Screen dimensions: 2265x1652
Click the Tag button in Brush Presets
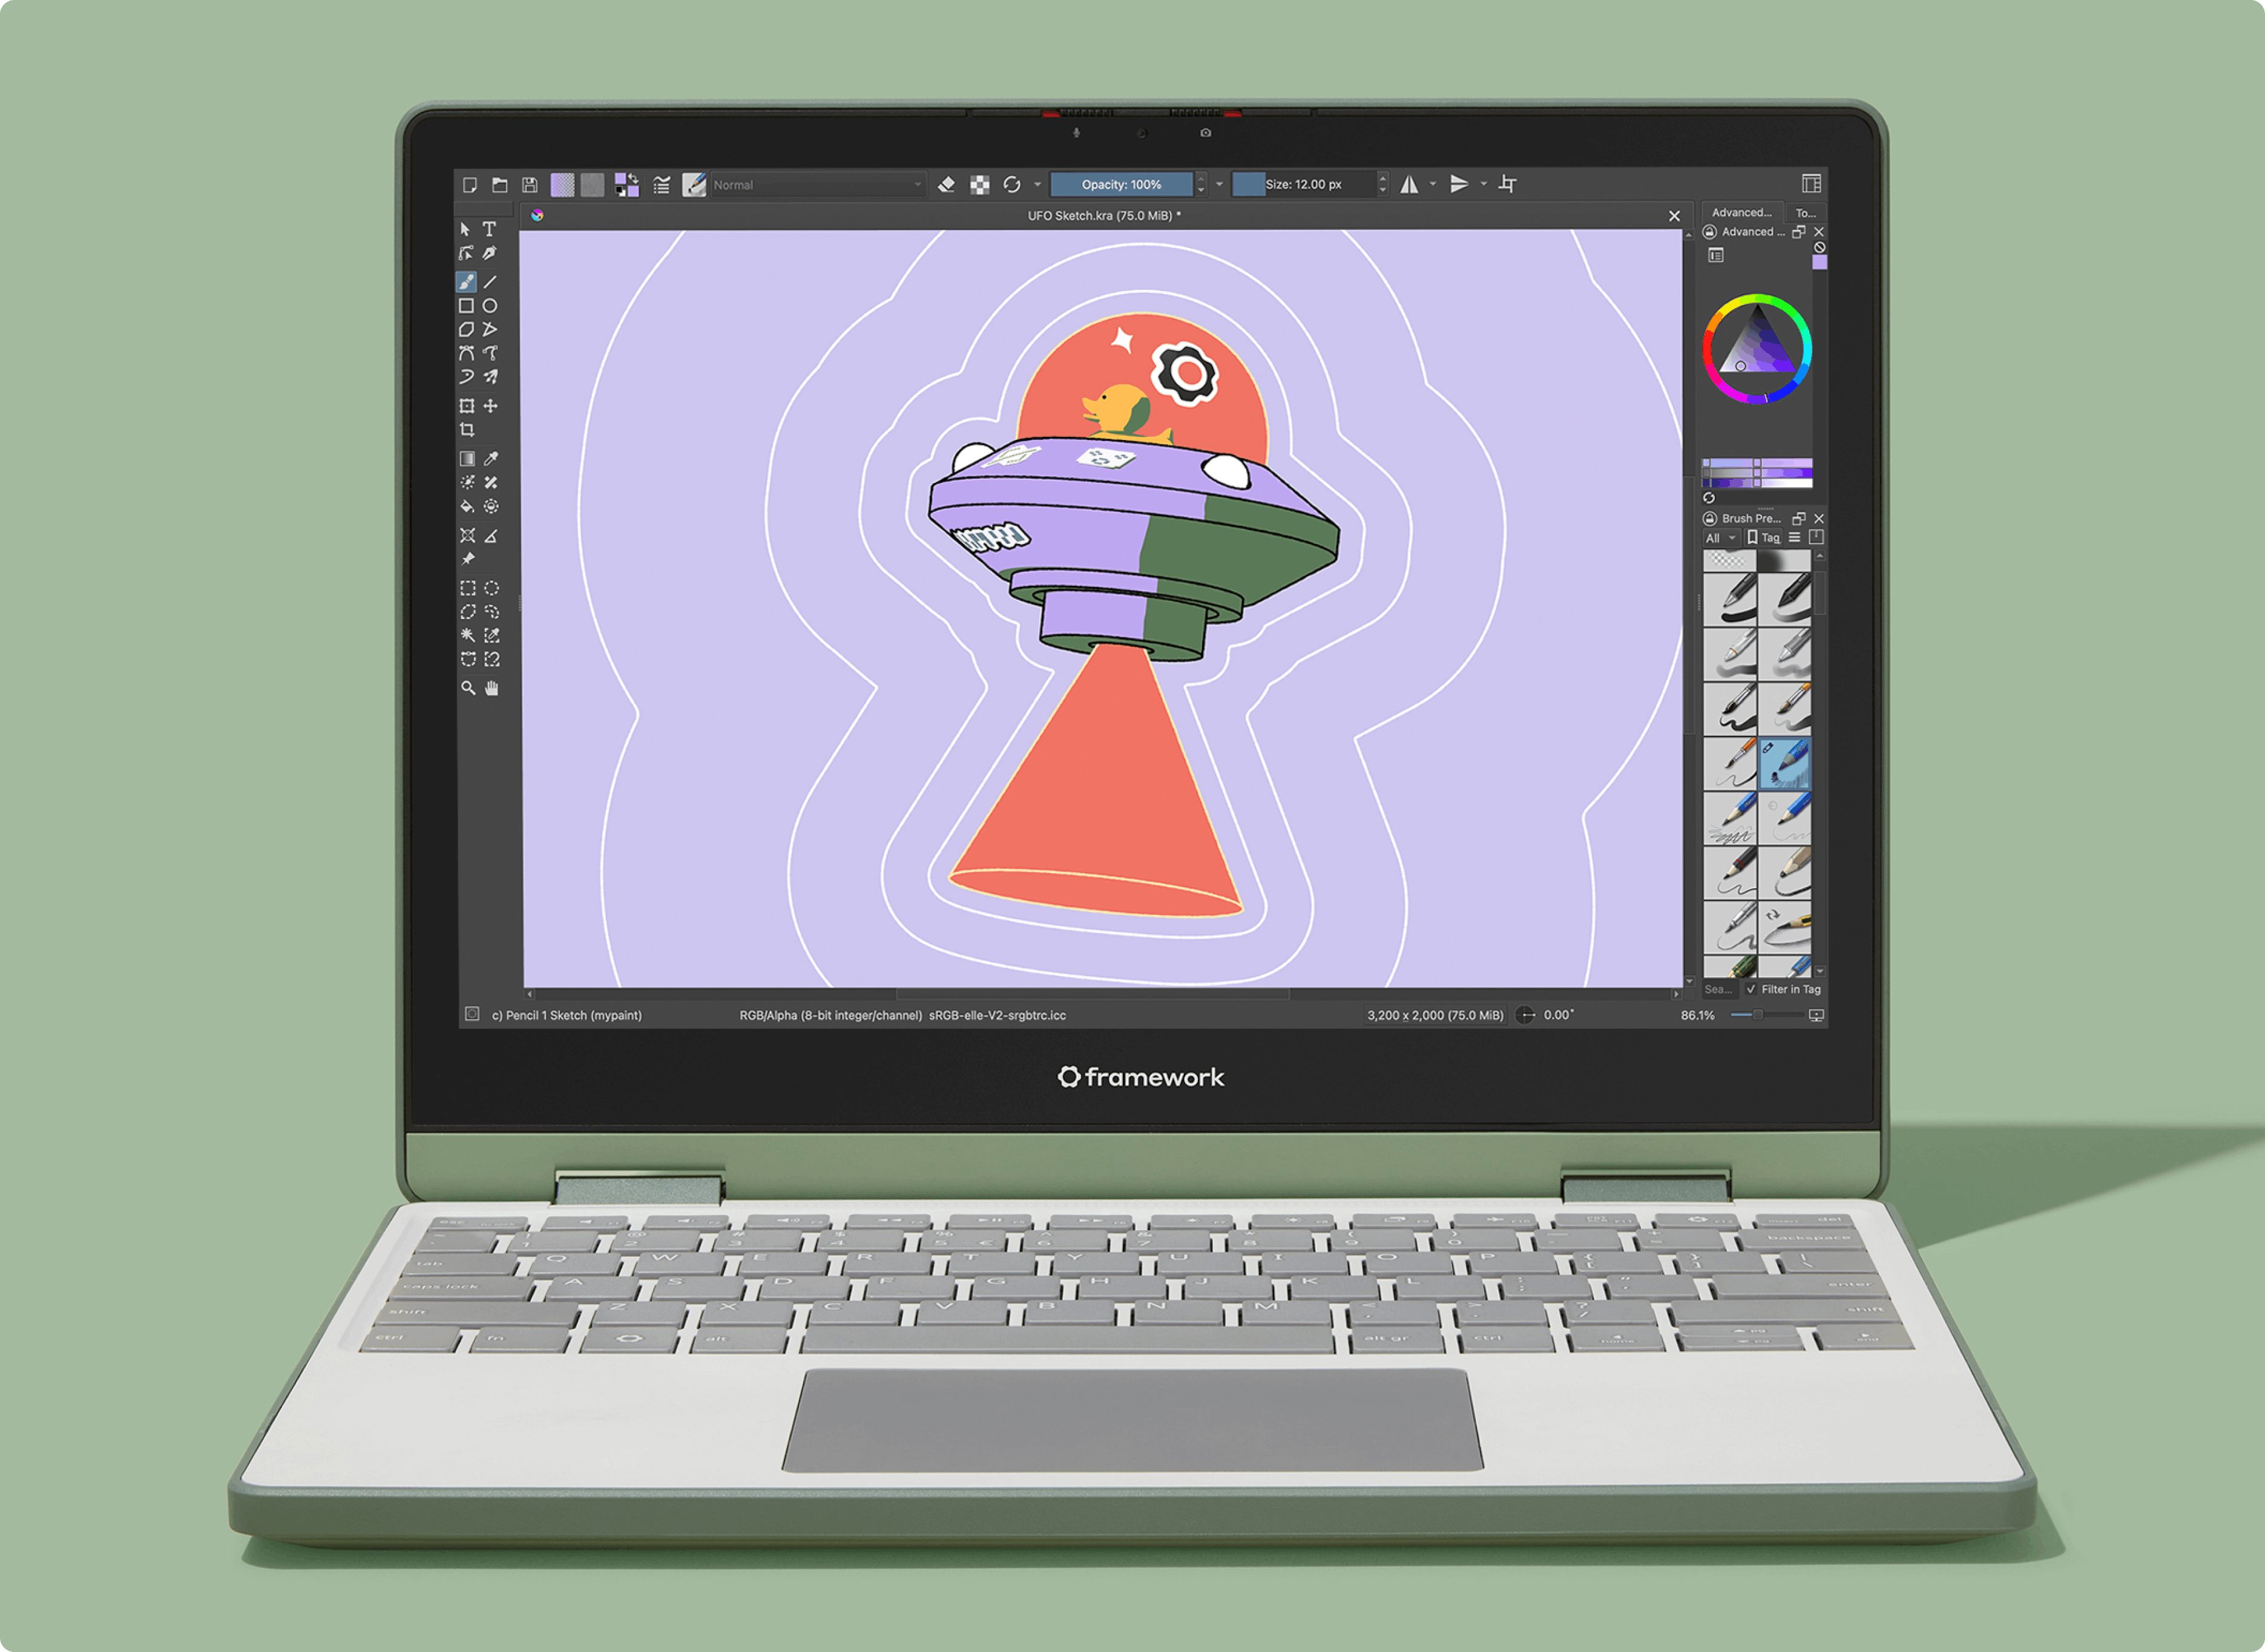[x=1763, y=538]
